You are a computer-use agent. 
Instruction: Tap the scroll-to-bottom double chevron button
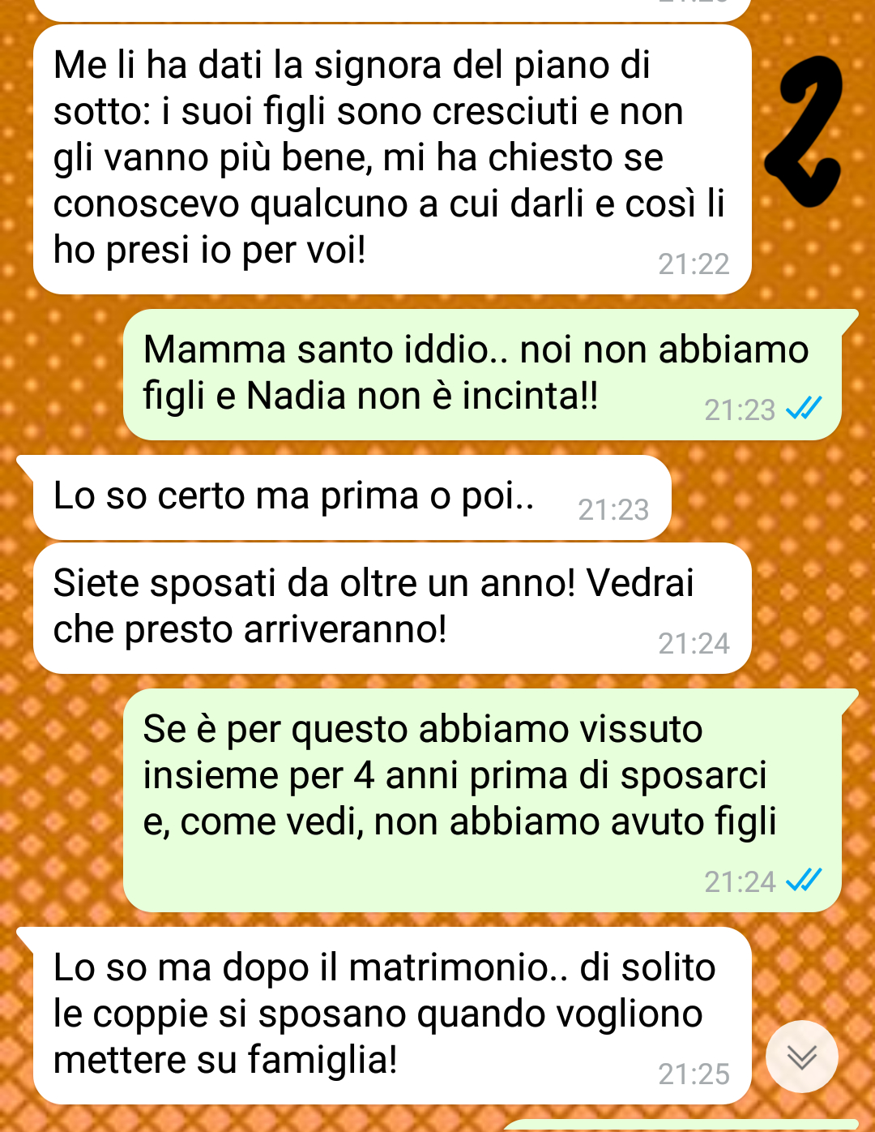(x=802, y=1056)
